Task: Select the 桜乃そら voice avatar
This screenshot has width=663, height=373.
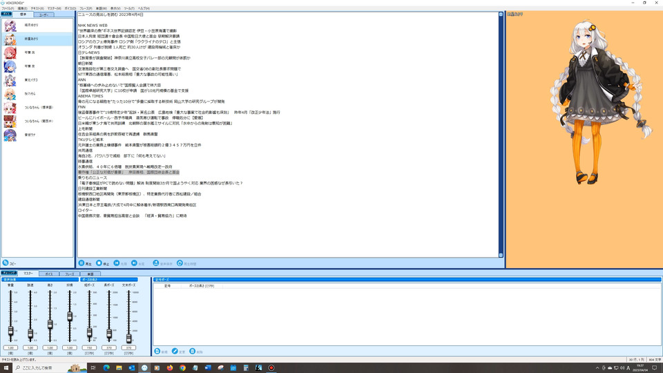Action: click(x=10, y=94)
